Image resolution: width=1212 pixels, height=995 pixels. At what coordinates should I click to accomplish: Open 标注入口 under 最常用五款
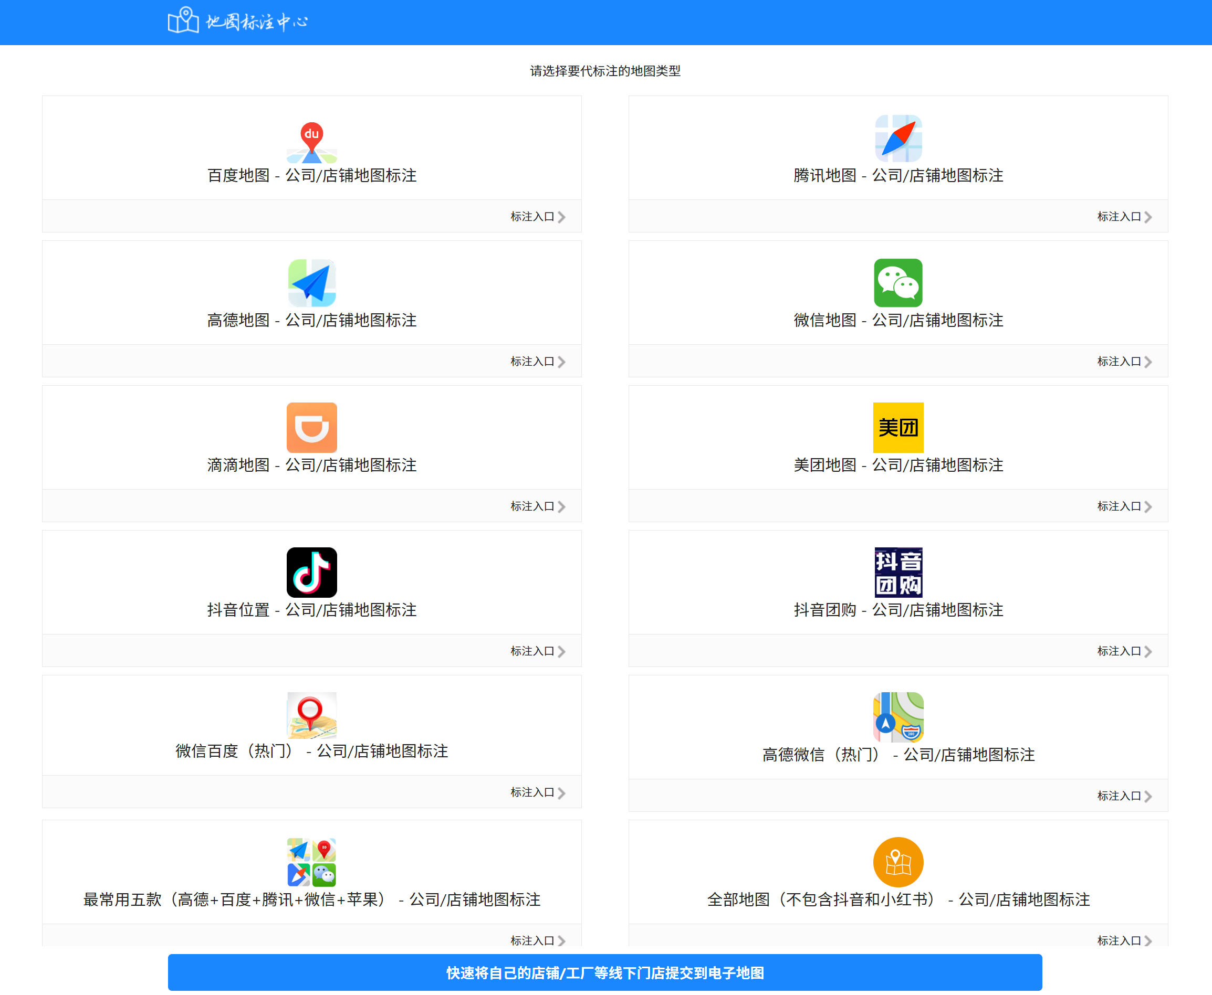(538, 940)
